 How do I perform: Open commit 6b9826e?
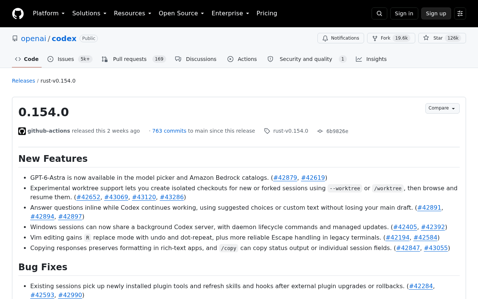pos(337,131)
